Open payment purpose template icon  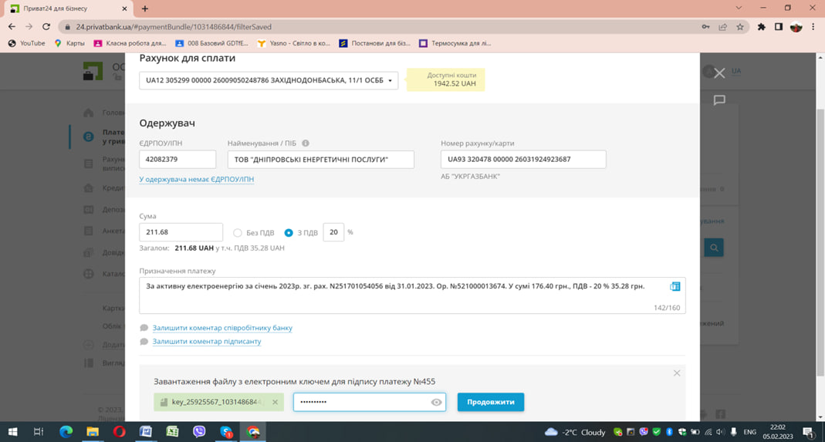tap(675, 286)
